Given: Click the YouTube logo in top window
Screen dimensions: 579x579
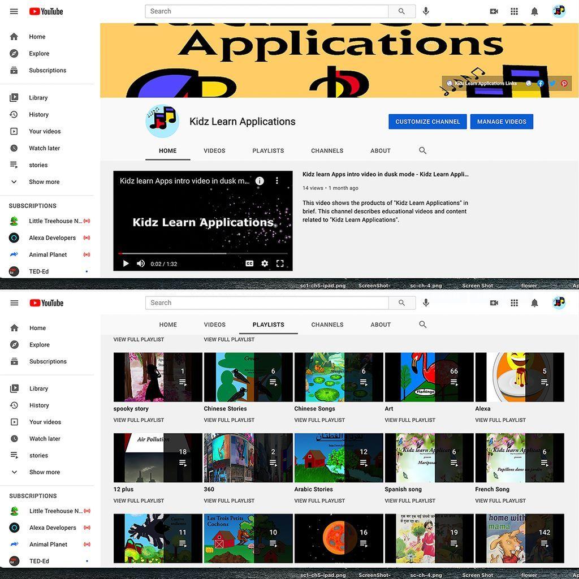Looking at the screenshot, I should coord(46,11).
